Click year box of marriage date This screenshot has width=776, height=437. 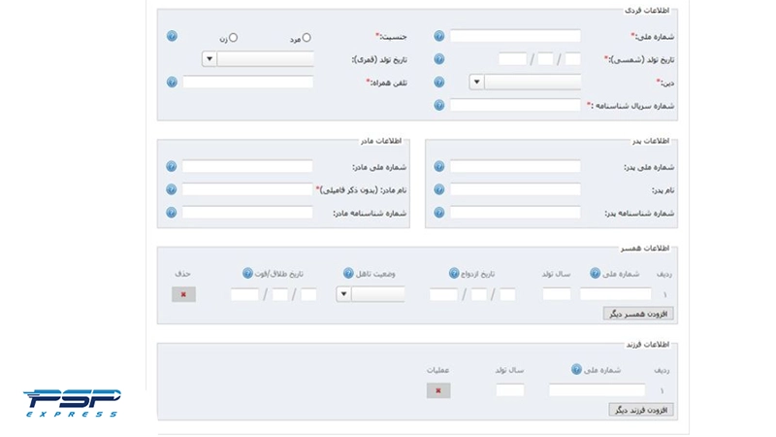[443, 294]
